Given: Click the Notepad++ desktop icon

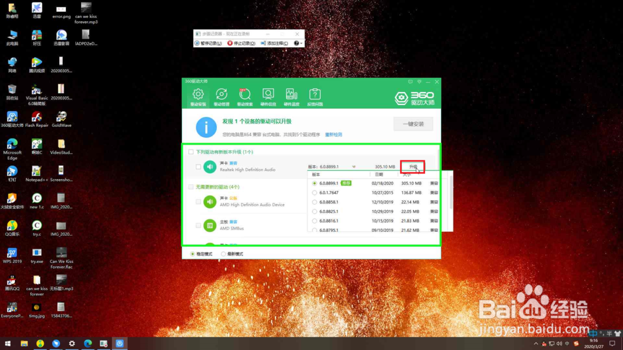Looking at the screenshot, I should 37,174.
